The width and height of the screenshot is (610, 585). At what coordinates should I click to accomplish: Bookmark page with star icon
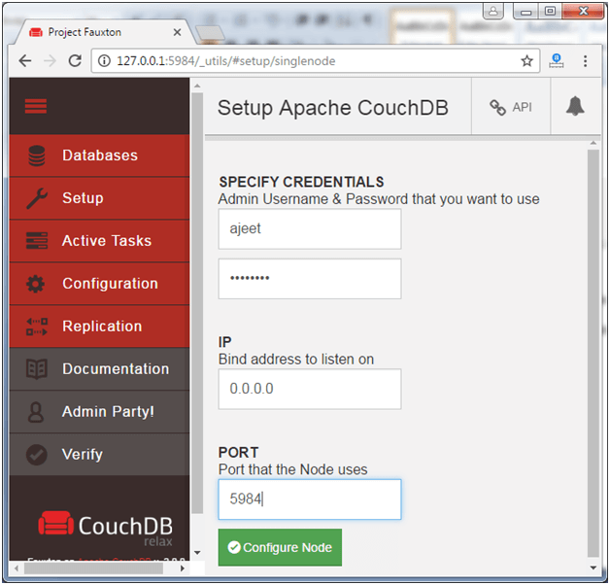526,60
